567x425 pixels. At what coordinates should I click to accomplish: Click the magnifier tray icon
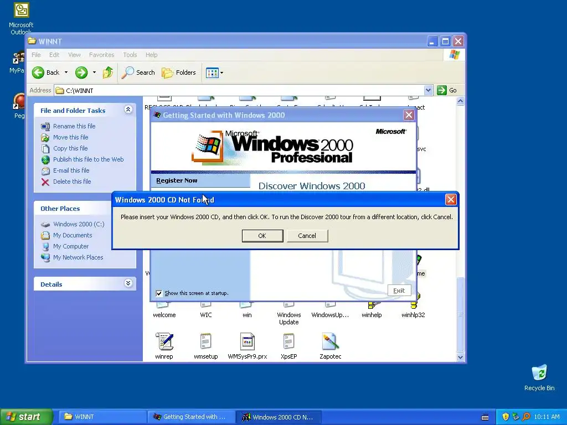pos(526,417)
